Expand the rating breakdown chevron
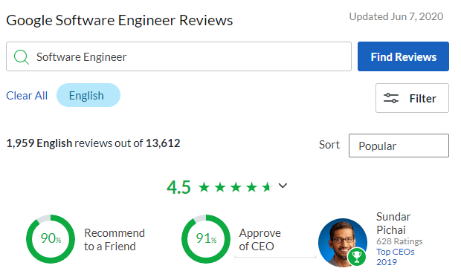Screen dimensions: 461x274 click(x=283, y=186)
